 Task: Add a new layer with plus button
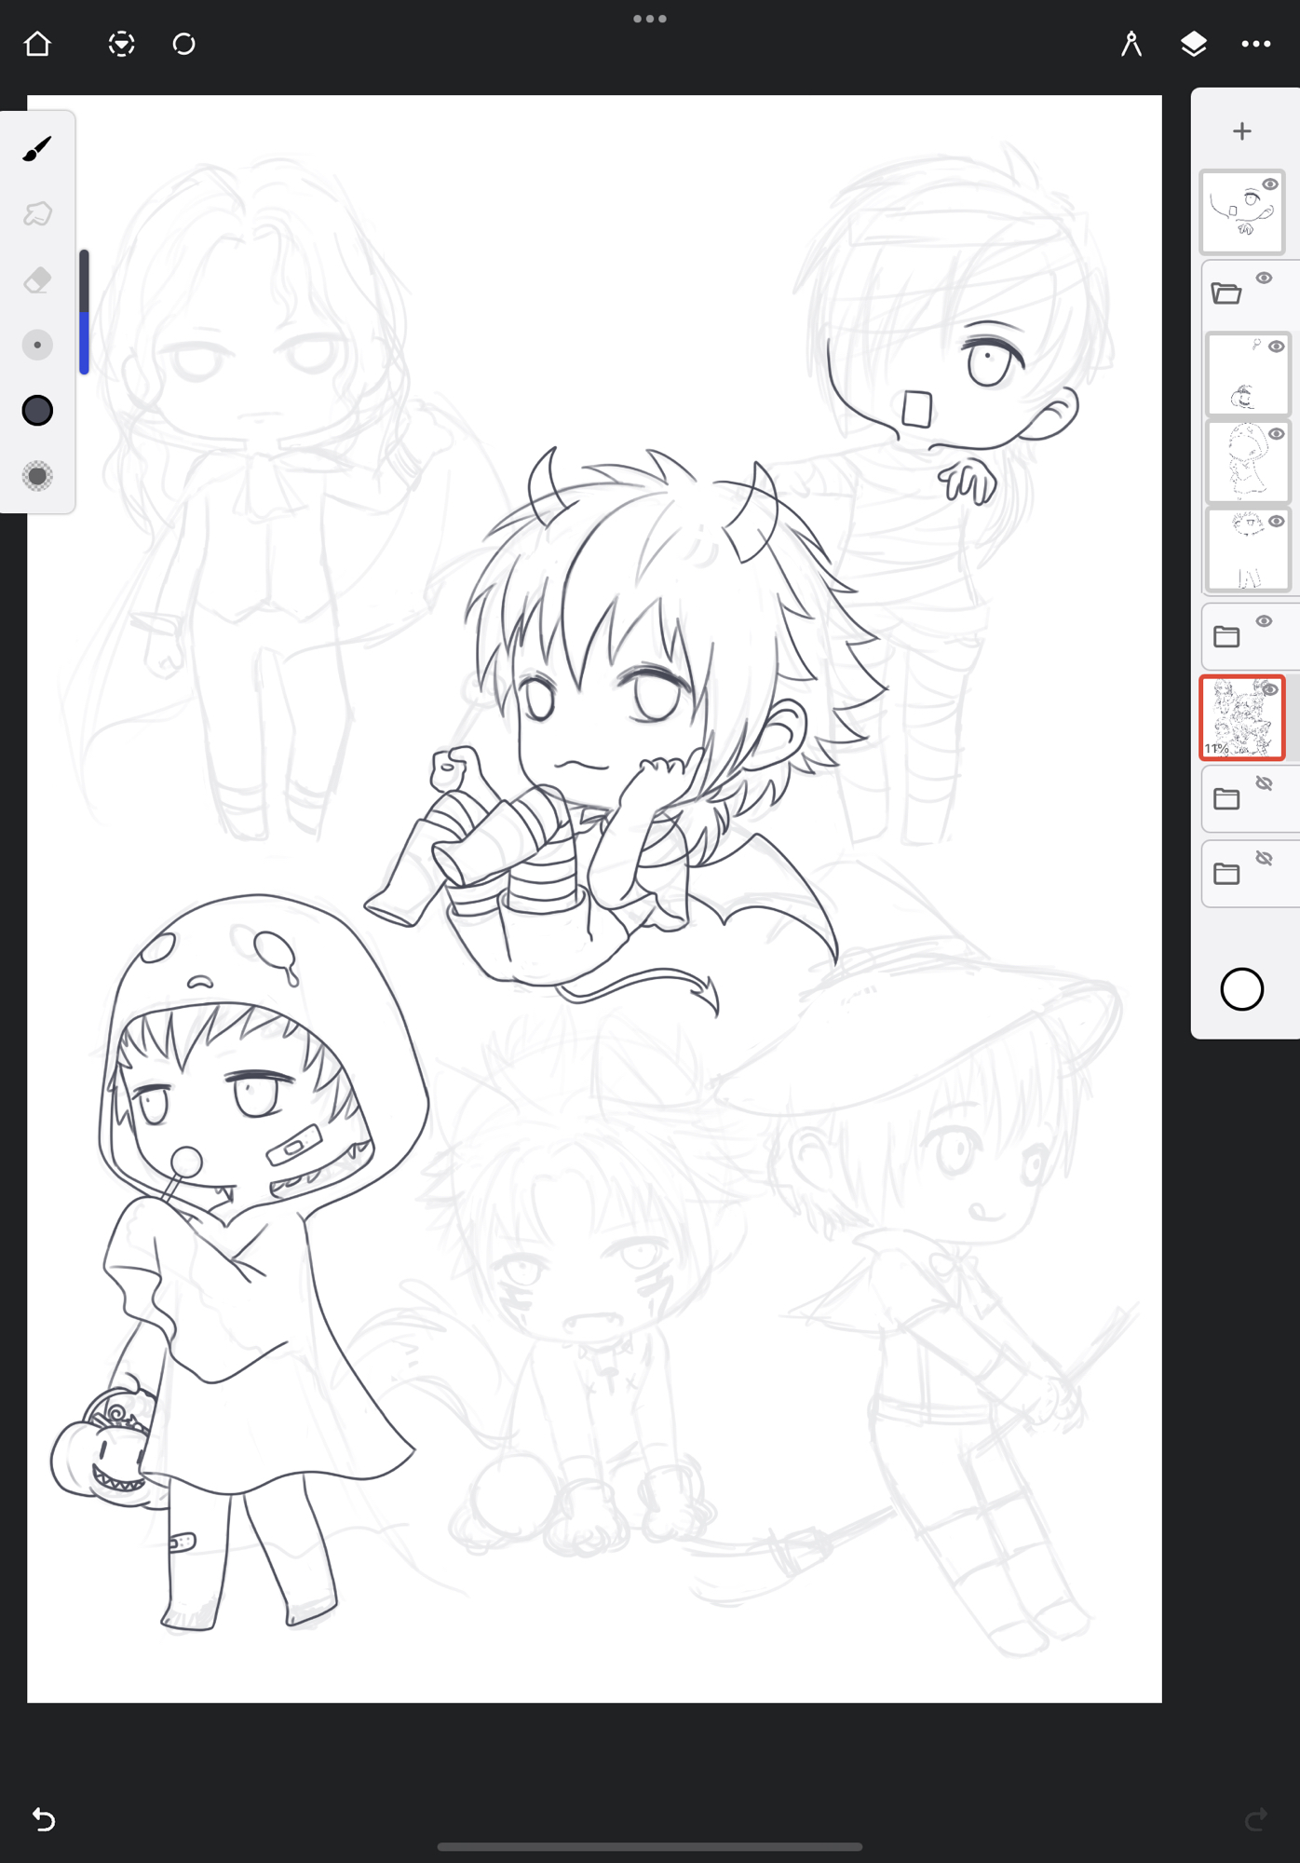tap(1241, 131)
